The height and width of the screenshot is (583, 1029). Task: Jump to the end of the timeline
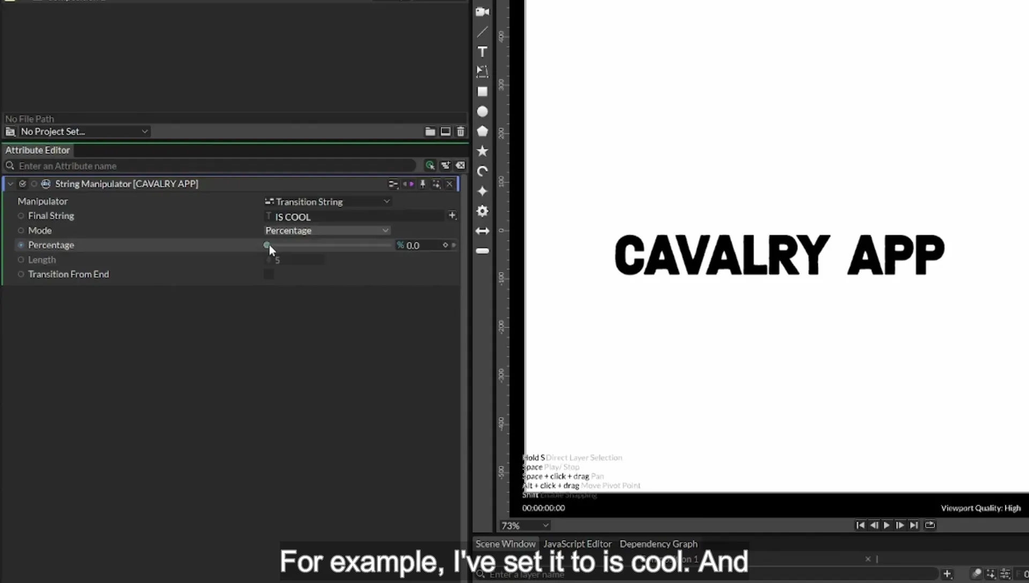914,525
